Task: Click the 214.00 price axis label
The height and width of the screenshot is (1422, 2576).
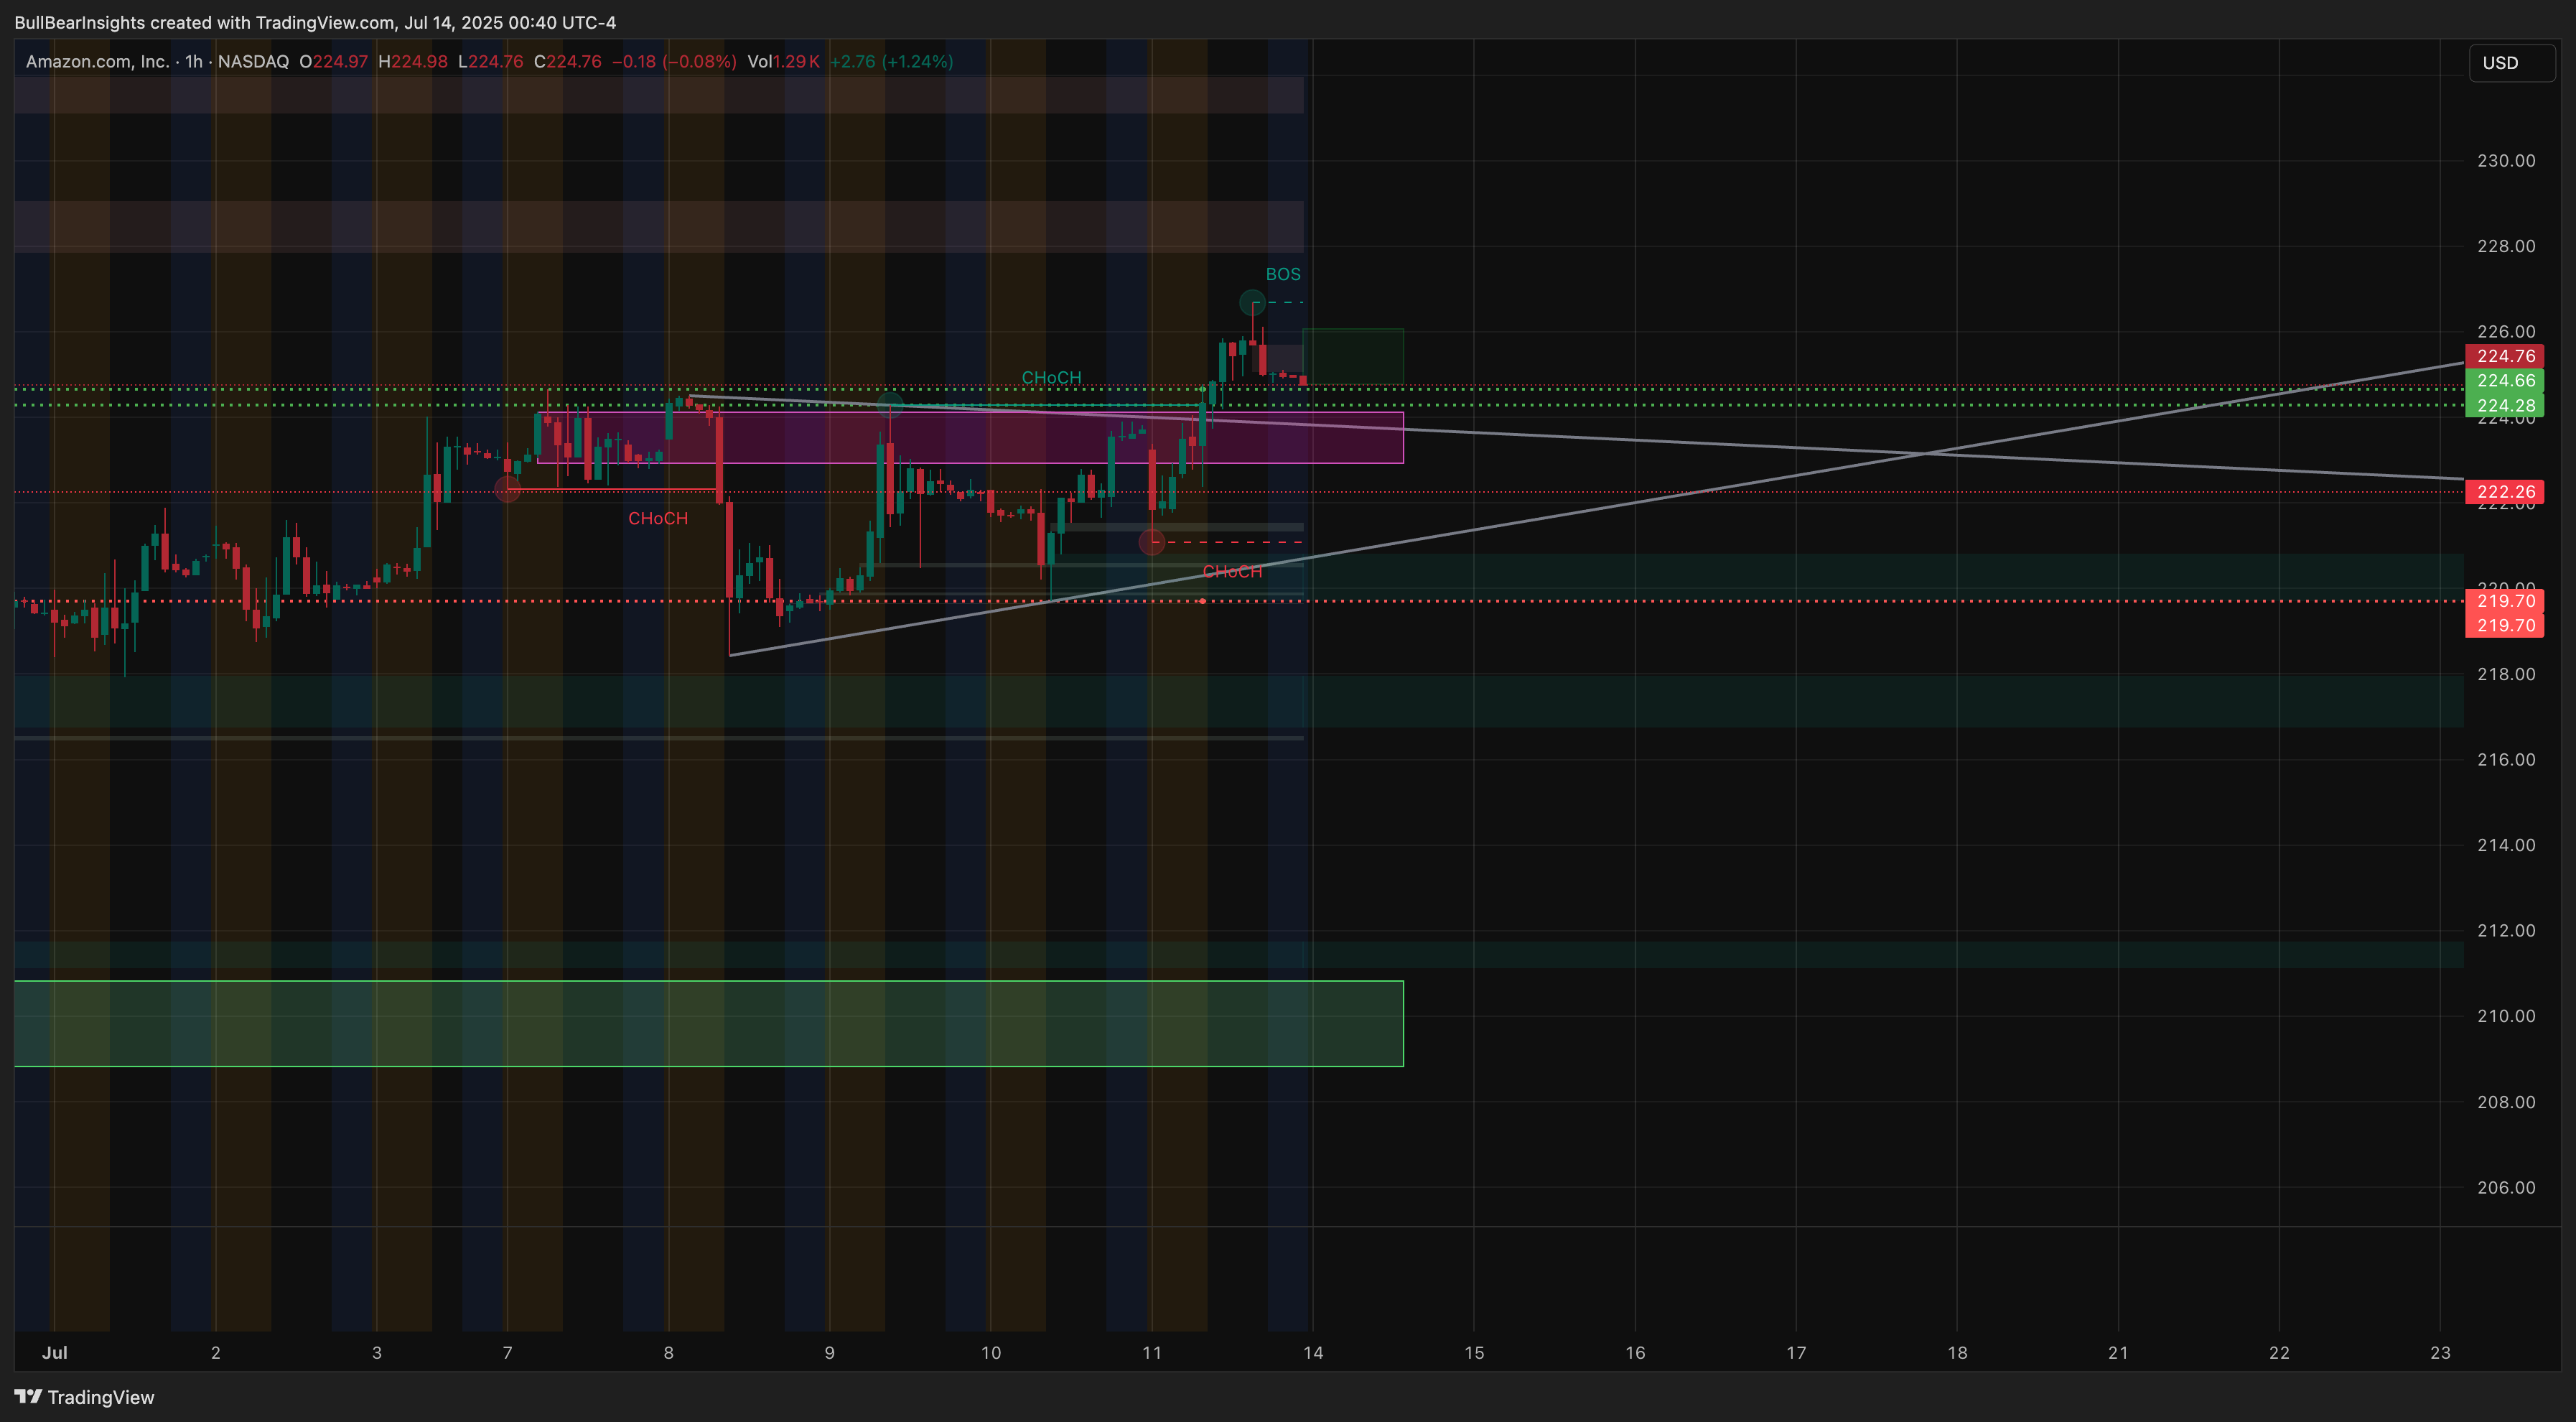Action: 2505,845
